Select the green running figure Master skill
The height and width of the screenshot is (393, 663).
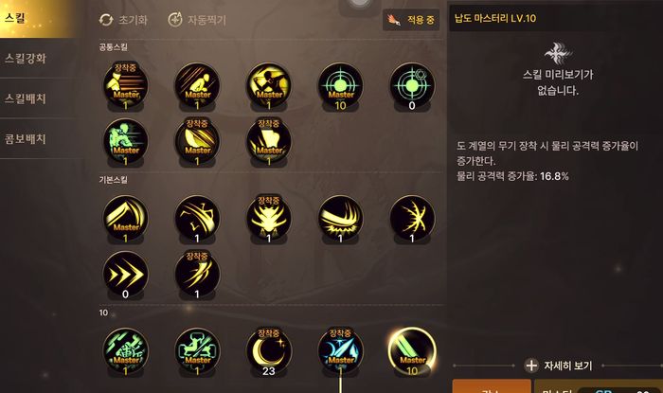coord(126,141)
